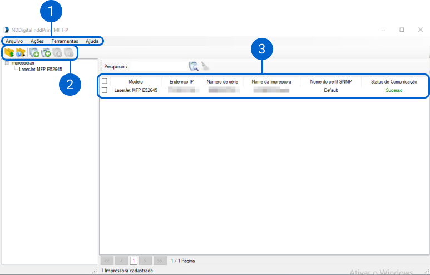Open the Ações menu

pyautogui.click(x=37, y=42)
